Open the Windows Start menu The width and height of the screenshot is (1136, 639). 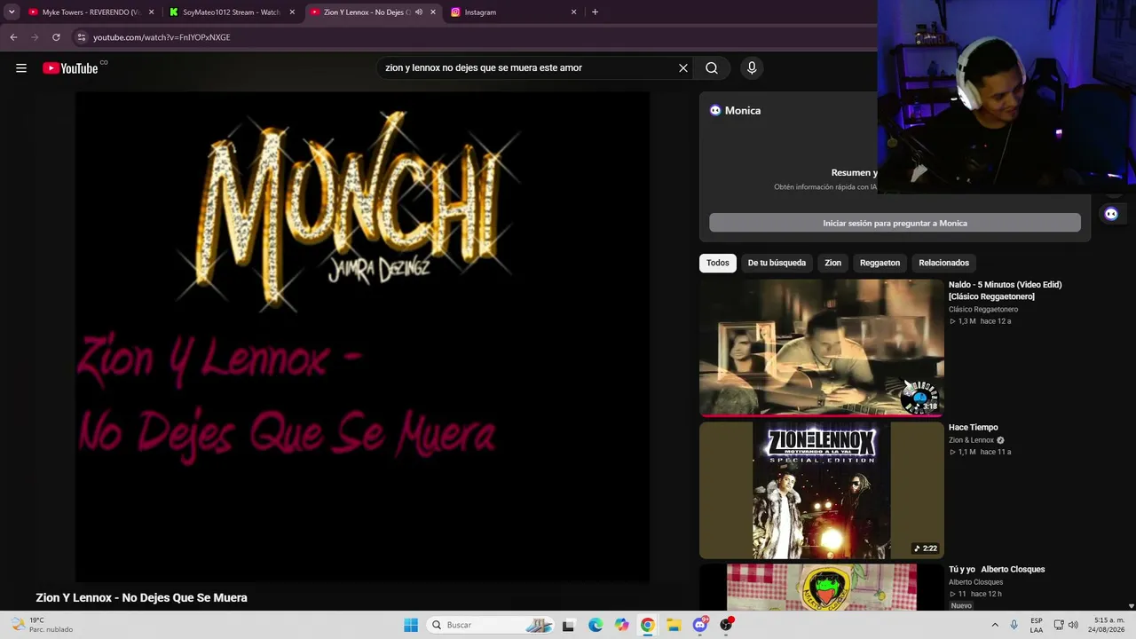(411, 625)
